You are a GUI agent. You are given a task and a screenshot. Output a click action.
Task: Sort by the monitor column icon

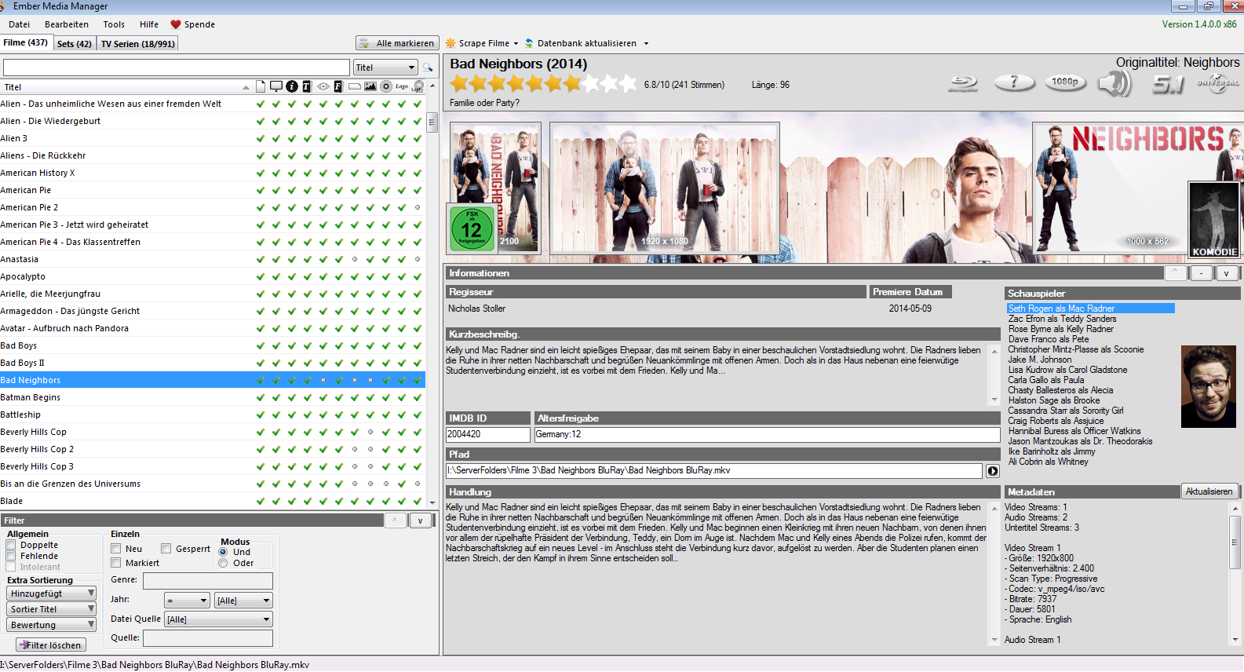275,86
